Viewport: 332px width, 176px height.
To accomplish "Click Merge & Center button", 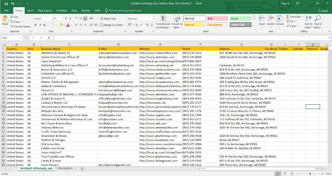I will [x=112, y=25].
